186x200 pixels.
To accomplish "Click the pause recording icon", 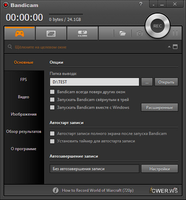I will tap(175, 33).
